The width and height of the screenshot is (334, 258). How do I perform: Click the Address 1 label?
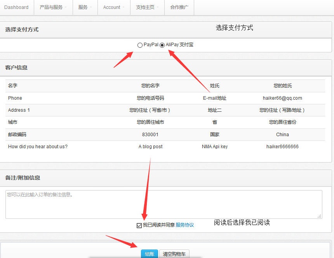[x=19, y=110]
